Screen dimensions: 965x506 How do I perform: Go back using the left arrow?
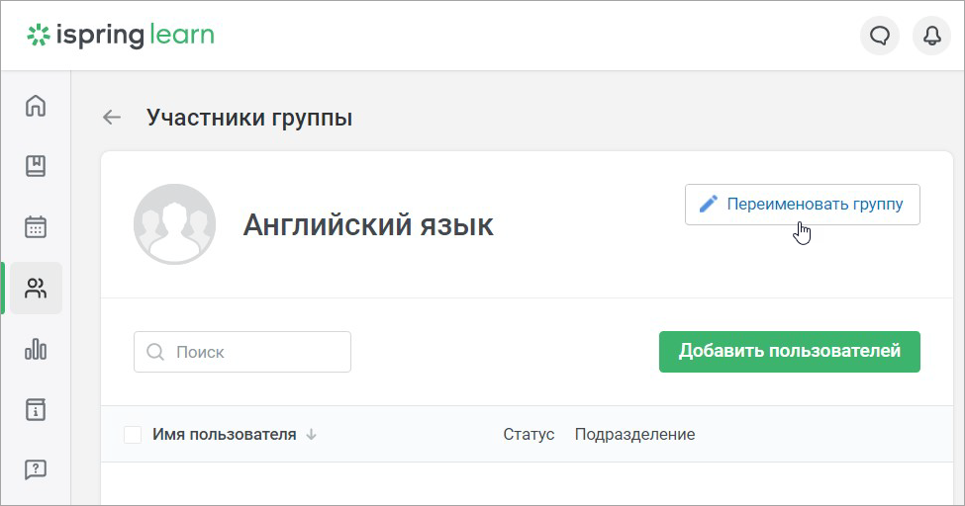point(112,117)
